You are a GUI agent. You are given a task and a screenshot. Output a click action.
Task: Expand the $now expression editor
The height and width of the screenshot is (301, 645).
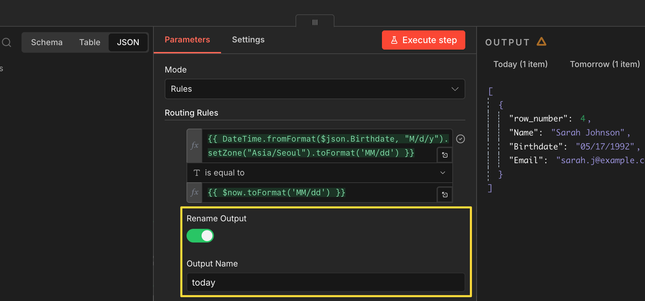(x=445, y=195)
